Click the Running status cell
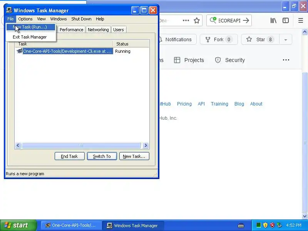 point(123,51)
